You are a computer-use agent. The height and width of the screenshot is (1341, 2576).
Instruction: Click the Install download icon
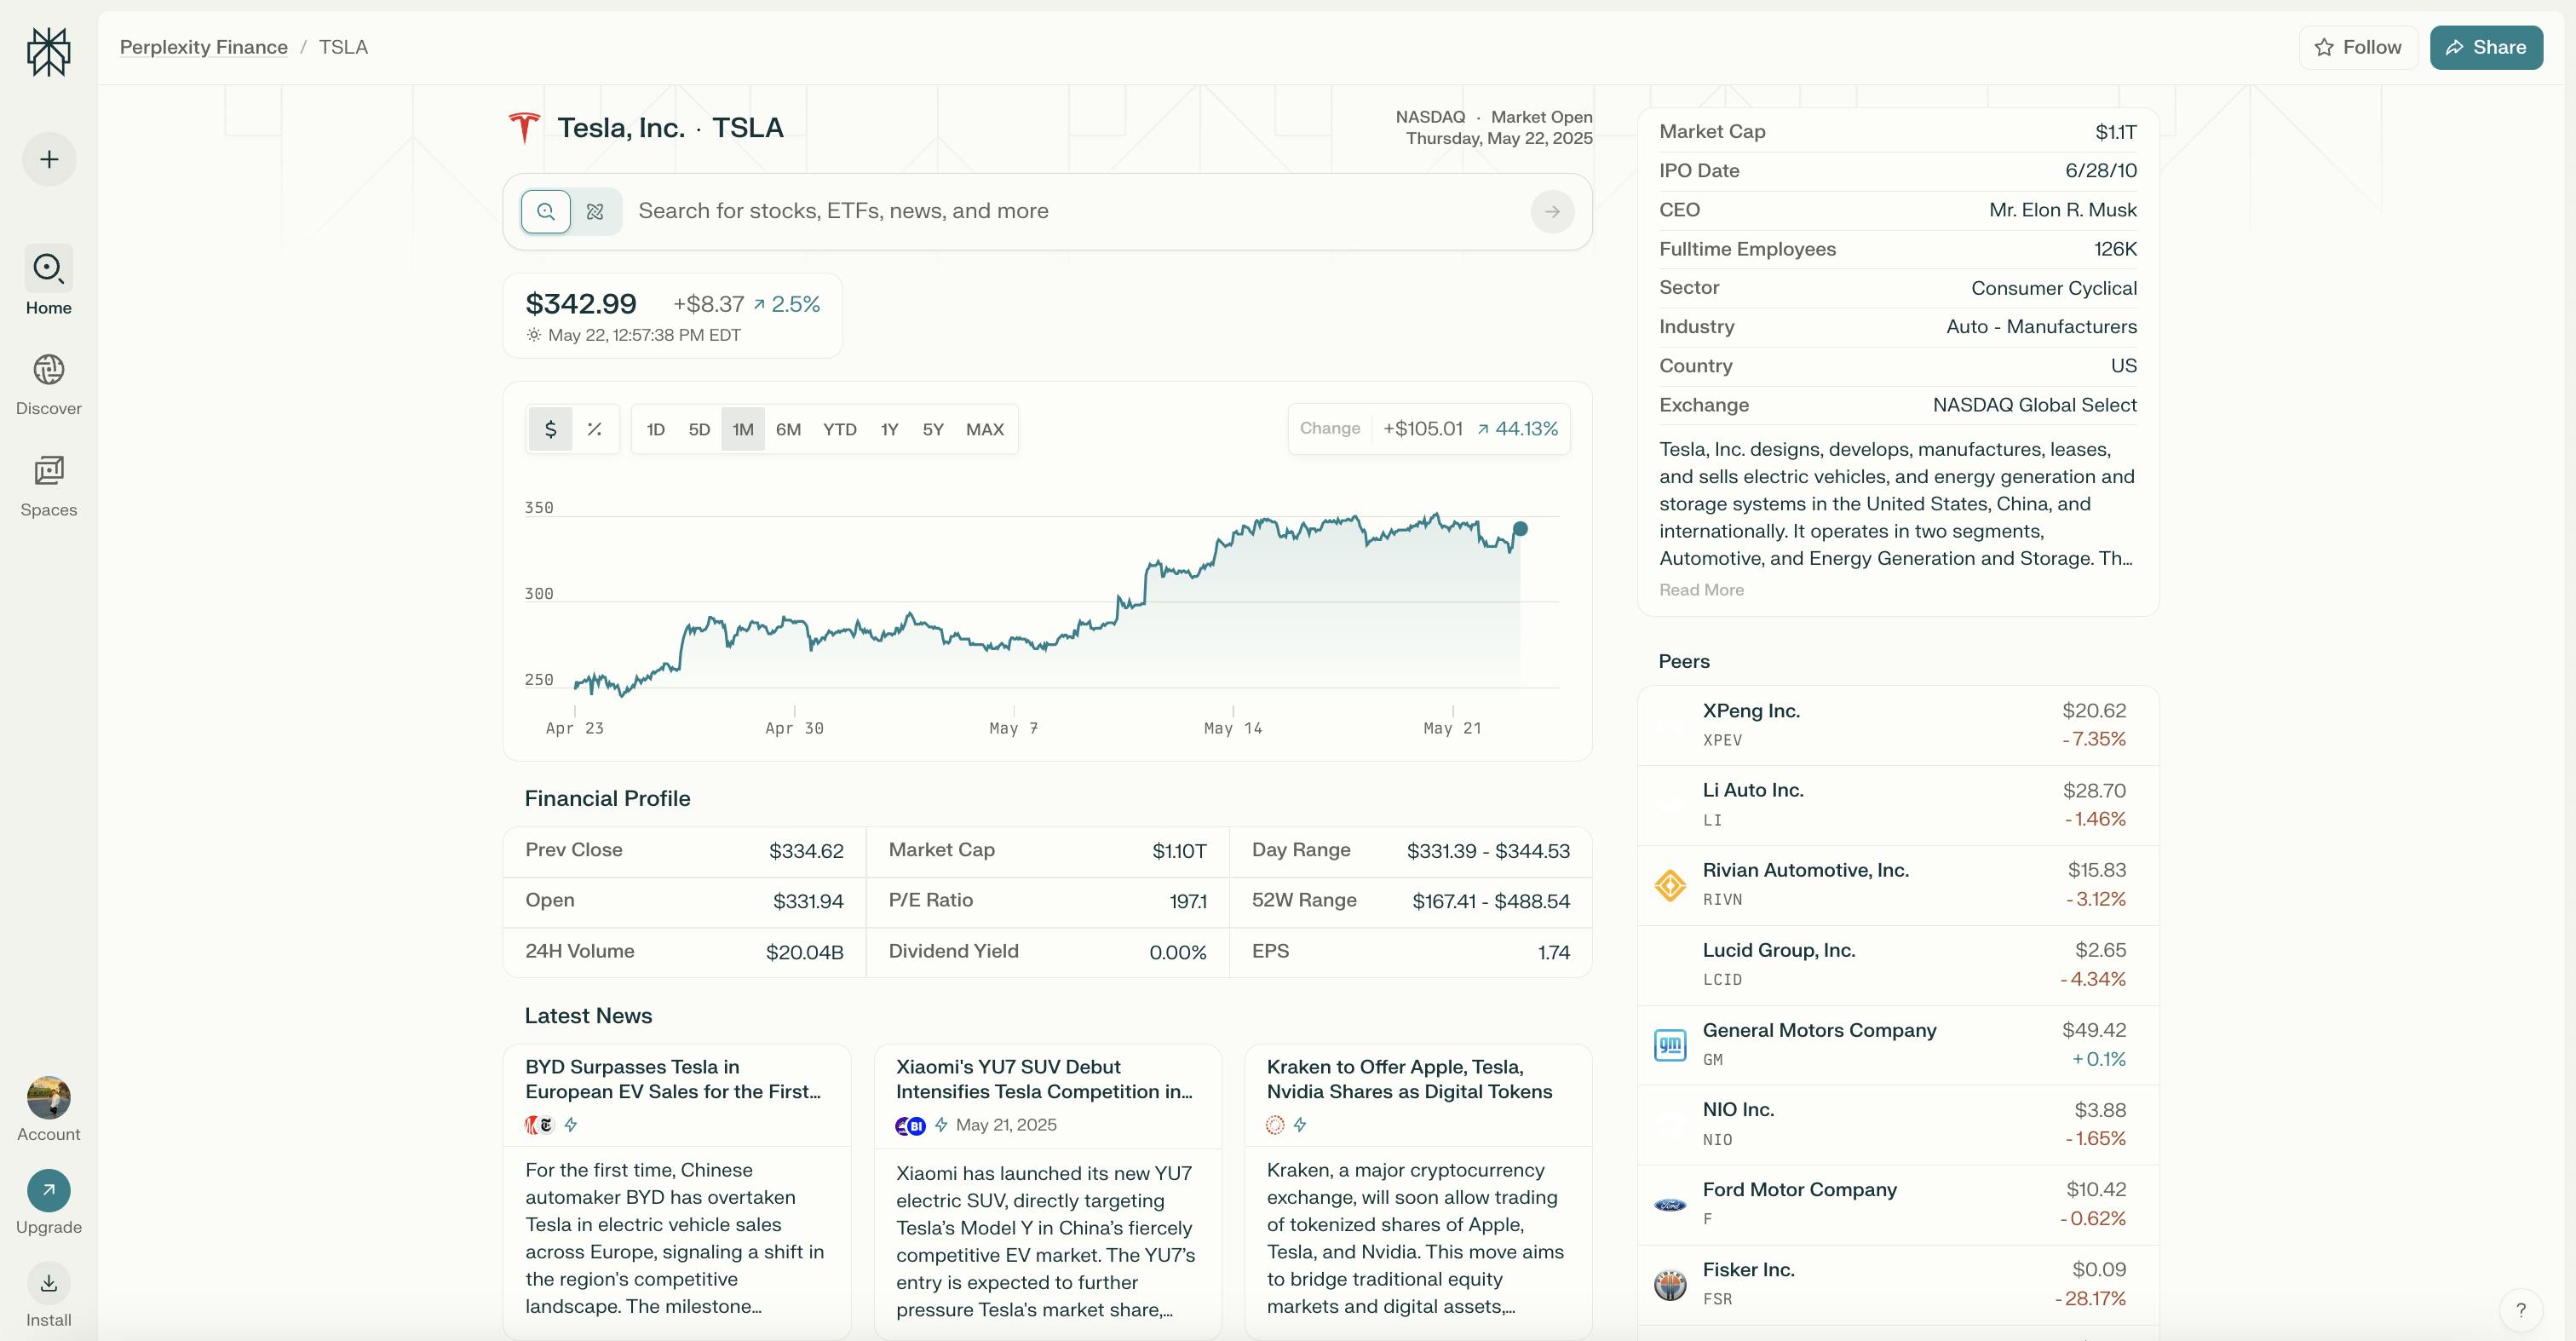click(48, 1283)
